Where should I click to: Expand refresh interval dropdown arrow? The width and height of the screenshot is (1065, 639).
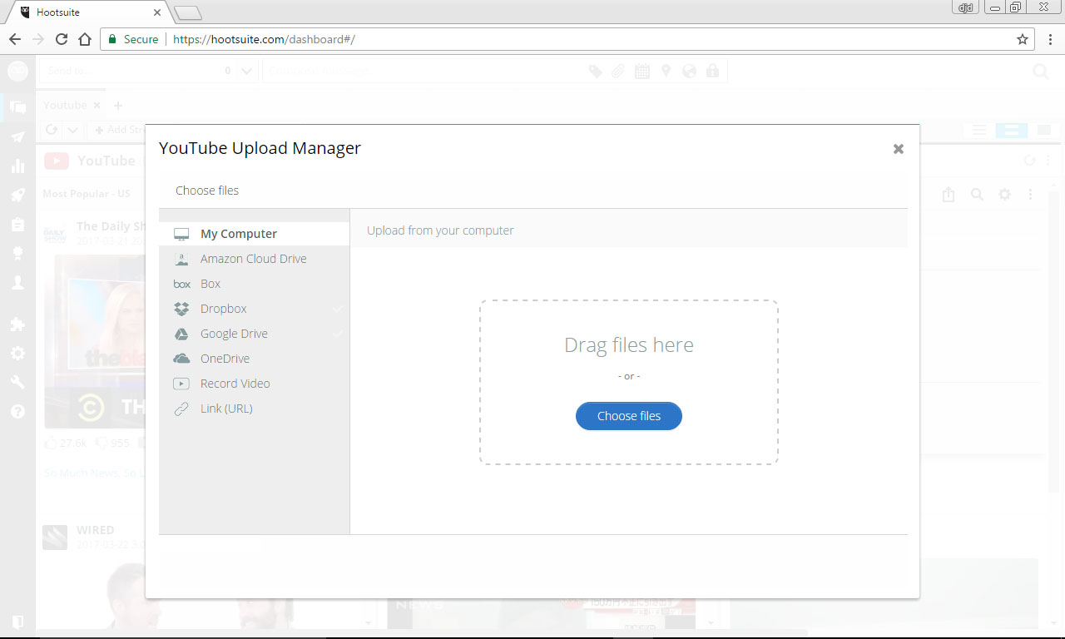[x=73, y=130]
